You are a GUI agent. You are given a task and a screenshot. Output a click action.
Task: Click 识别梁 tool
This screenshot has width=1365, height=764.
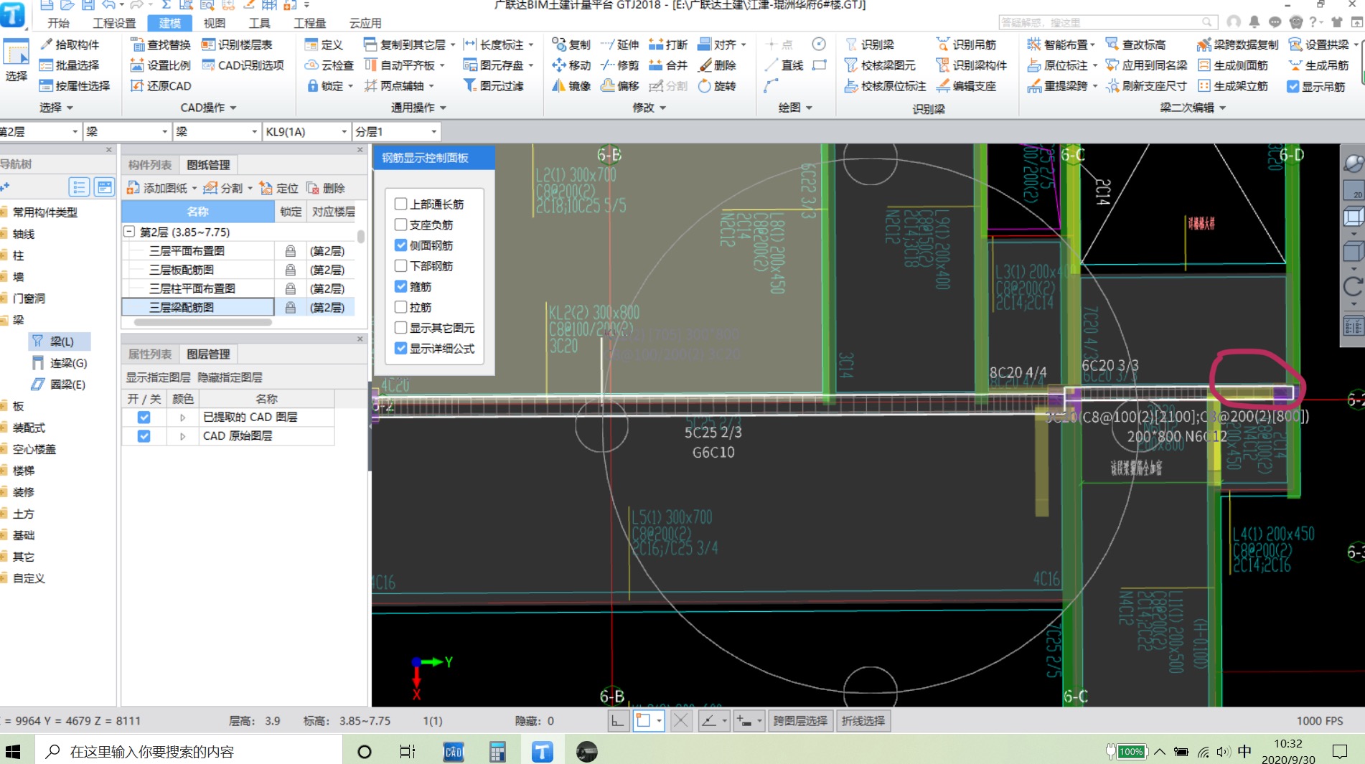tap(870, 44)
